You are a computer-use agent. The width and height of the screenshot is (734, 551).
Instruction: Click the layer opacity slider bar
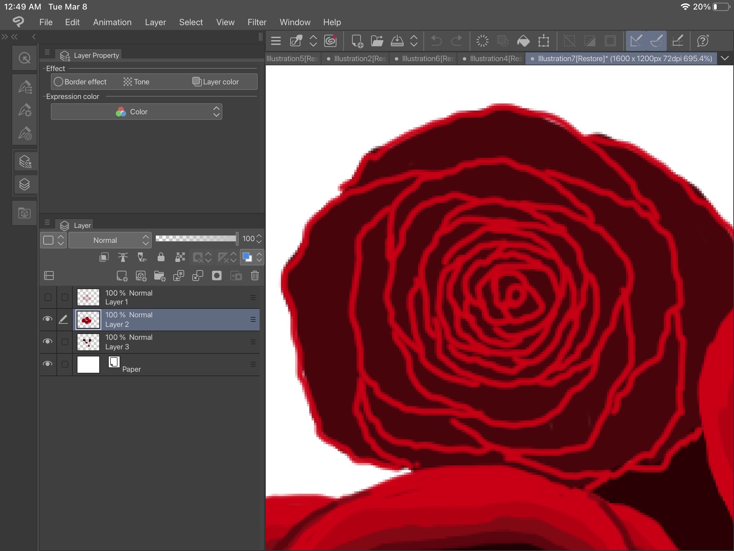tap(196, 238)
